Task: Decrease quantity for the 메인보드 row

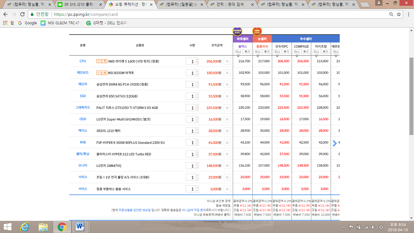Action: coord(197,75)
